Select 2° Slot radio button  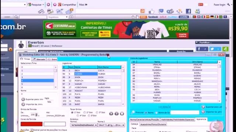[x=84, y=113]
